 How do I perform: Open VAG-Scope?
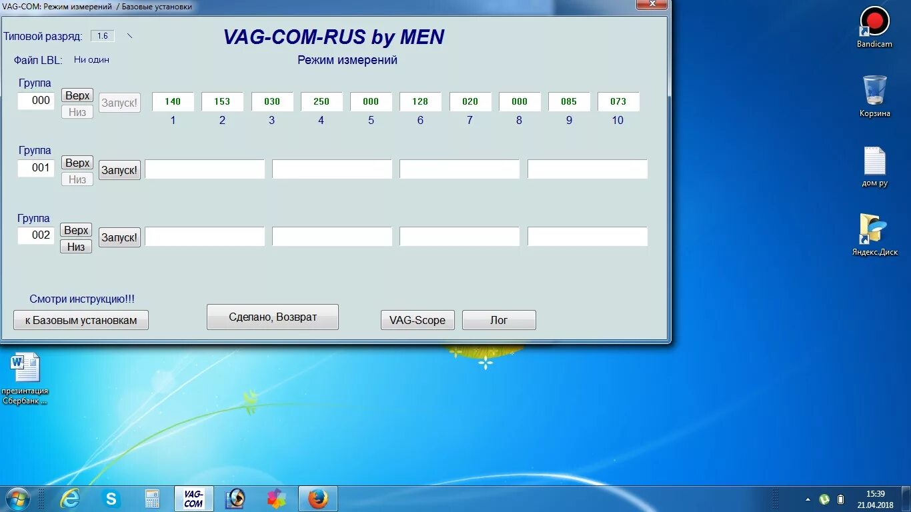(x=417, y=320)
